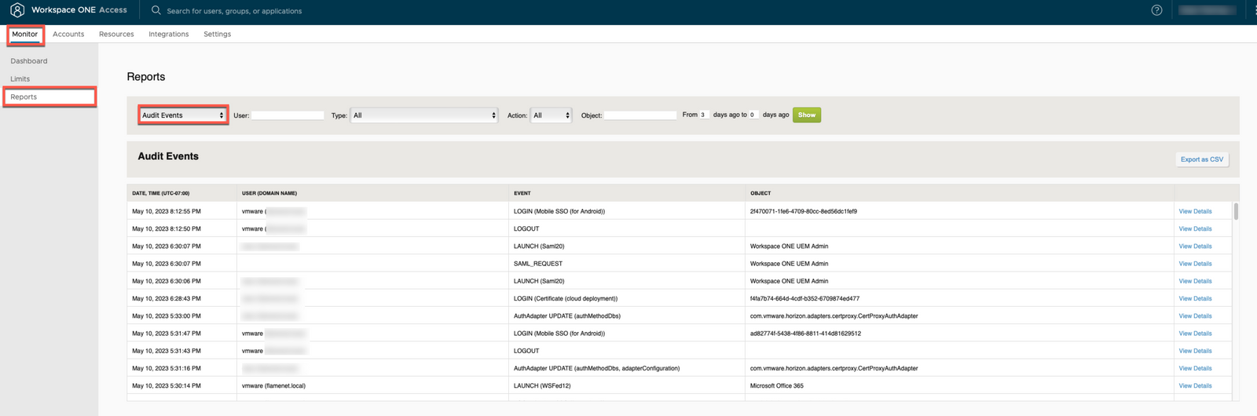View Details for 6:30:07 PM LAUNCH (Saml20) event
The image size is (1257, 416).
1195,246
